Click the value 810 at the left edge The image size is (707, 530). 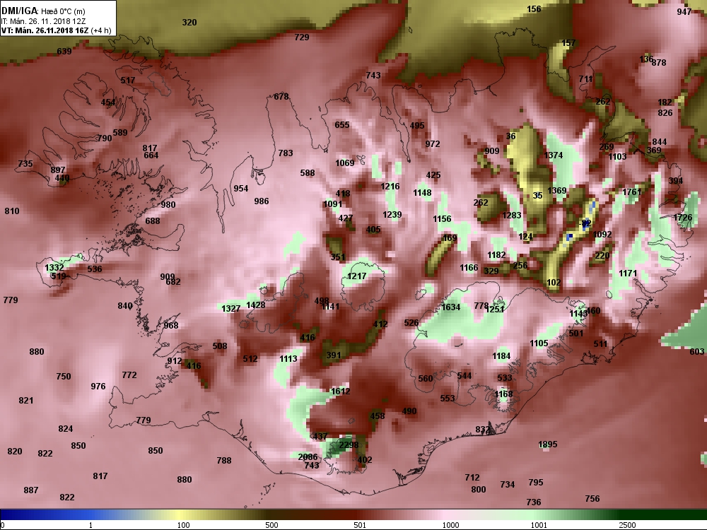pyautogui.click(x=12, y=211)
